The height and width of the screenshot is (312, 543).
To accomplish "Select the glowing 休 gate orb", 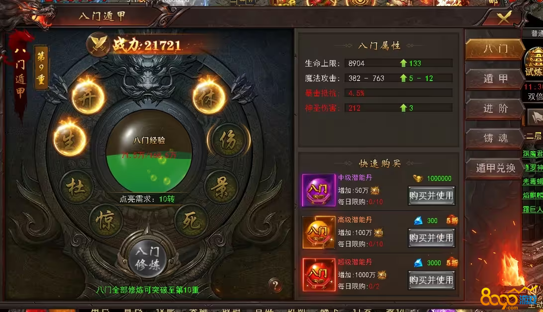I will pyautogui.click(x=209, y=97).
